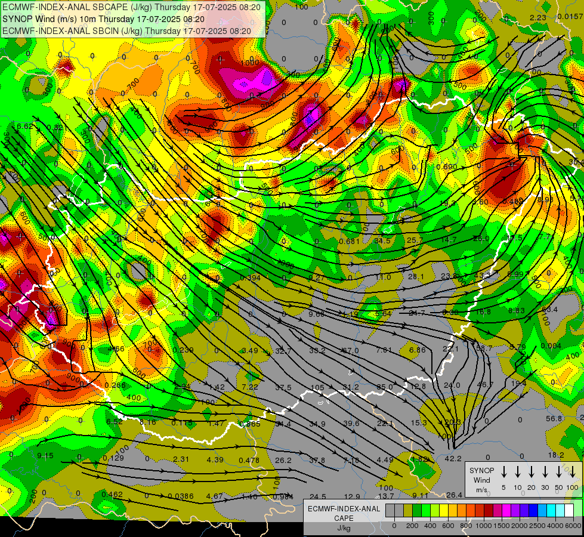Click the 100 m/s wind arrow in legend

click(573, 472)
